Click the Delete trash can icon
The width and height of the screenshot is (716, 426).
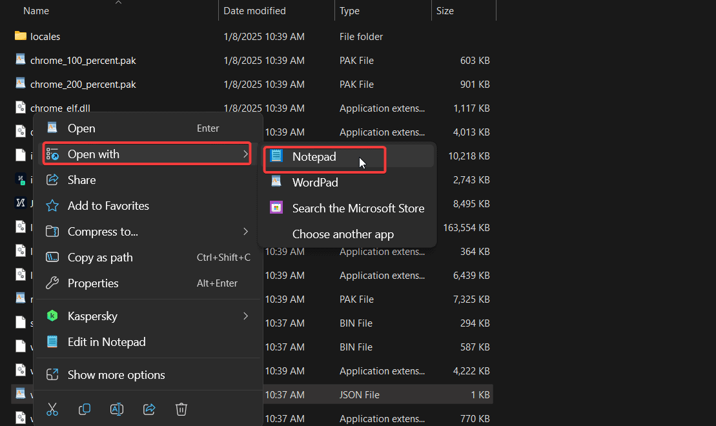(181, 410)
